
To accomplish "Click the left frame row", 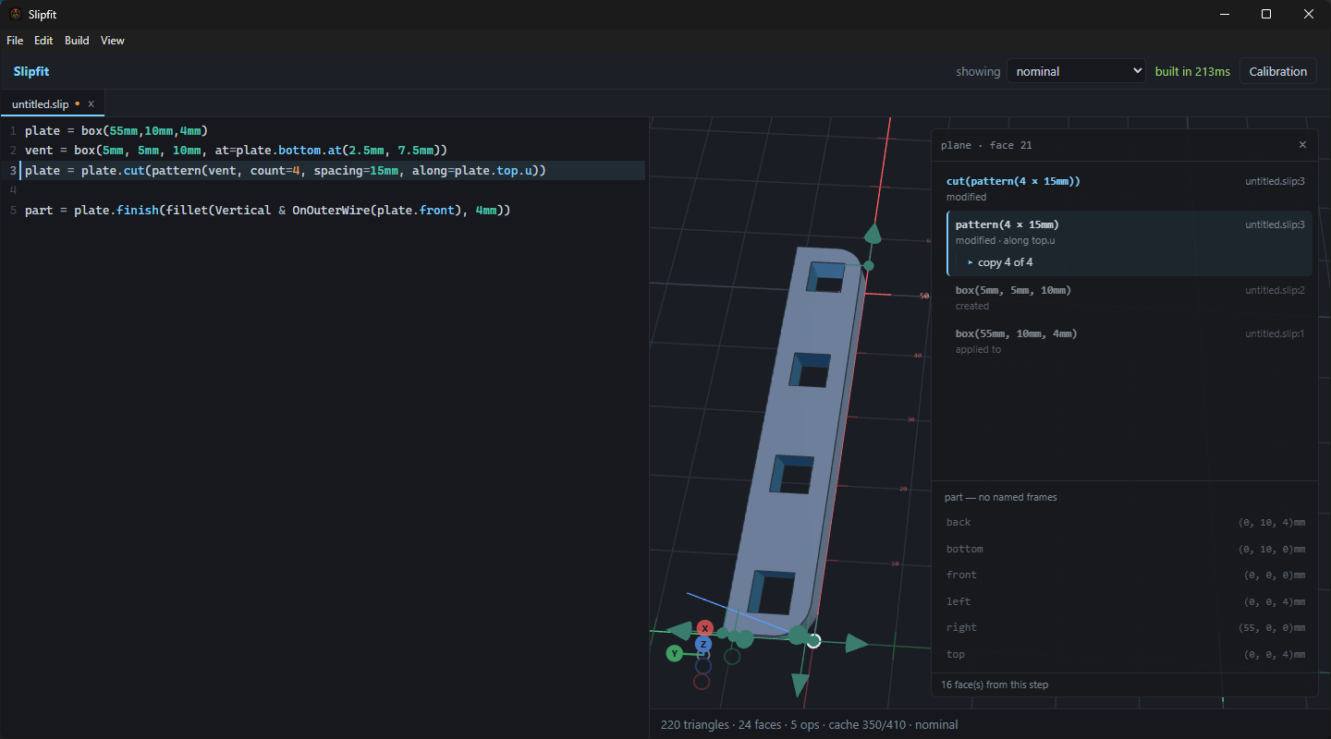I will (1125, 601).
